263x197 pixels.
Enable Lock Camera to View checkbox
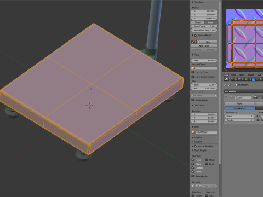pyautogui.click(x=193, y=77)
